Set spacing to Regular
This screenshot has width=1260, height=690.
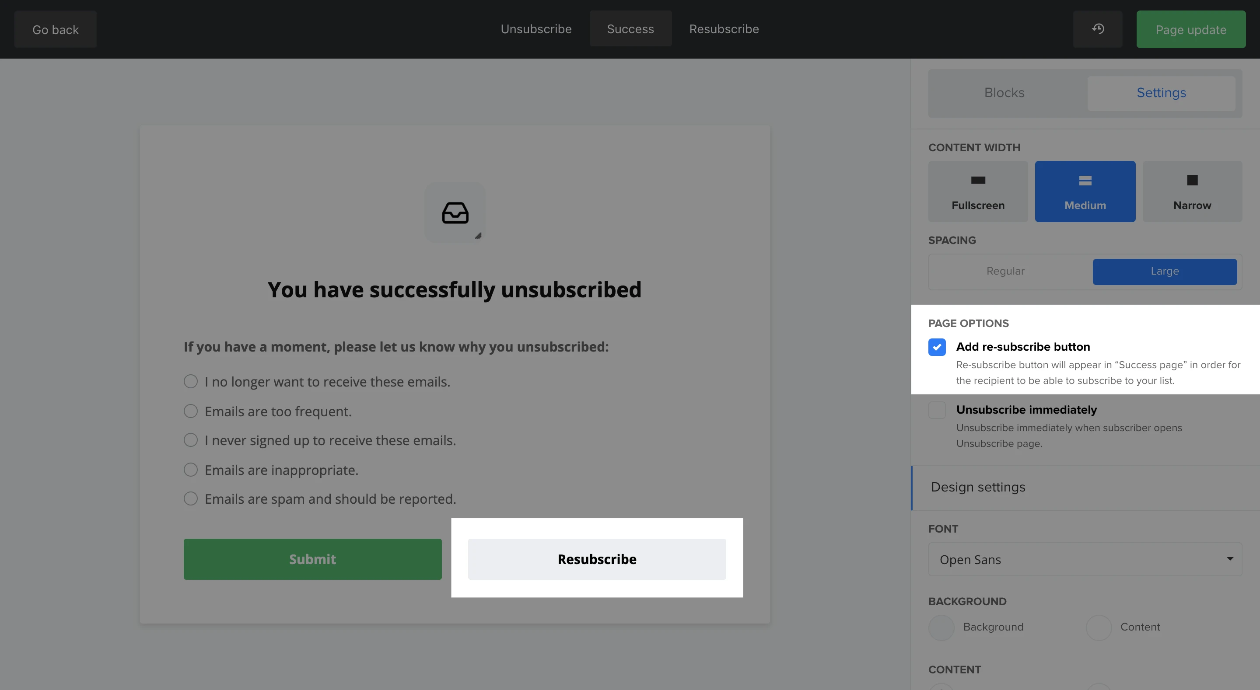coord(1005,272)
